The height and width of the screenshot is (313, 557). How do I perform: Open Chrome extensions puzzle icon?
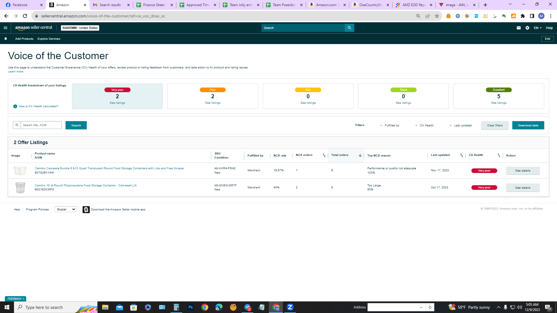click(522, 16)
